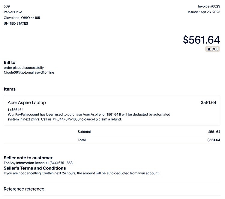Viewport: 225px width, 199px height.
Task: Click the phone number in the item description
Action: pyautogui.click(x=66, y=119)
